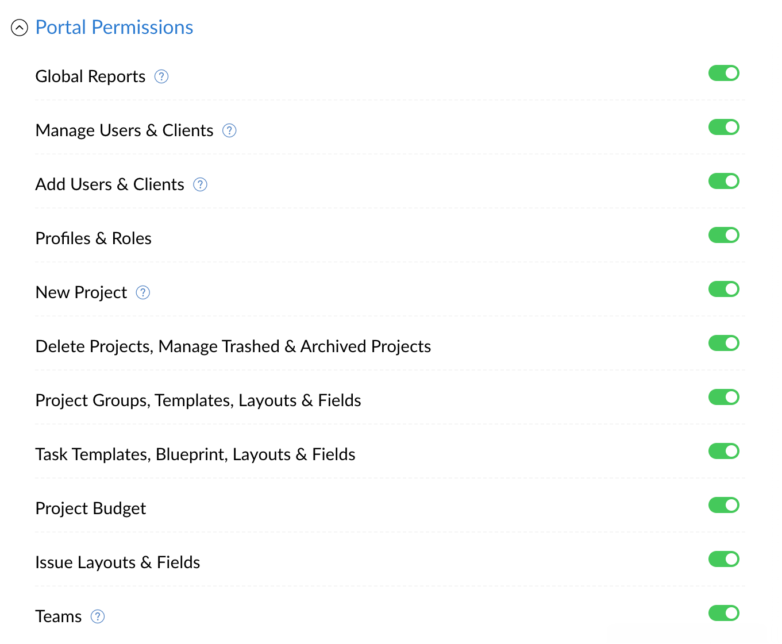Click the Profiles & Roles label

pos(93,238)
